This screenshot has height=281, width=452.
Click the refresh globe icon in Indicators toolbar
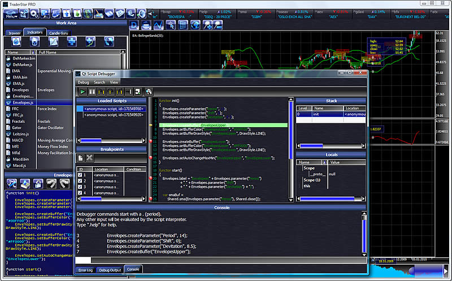click(x=109, y=42)
